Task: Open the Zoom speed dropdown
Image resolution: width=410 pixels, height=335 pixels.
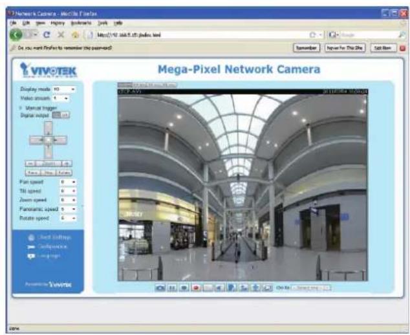Action: coord(68,200)
